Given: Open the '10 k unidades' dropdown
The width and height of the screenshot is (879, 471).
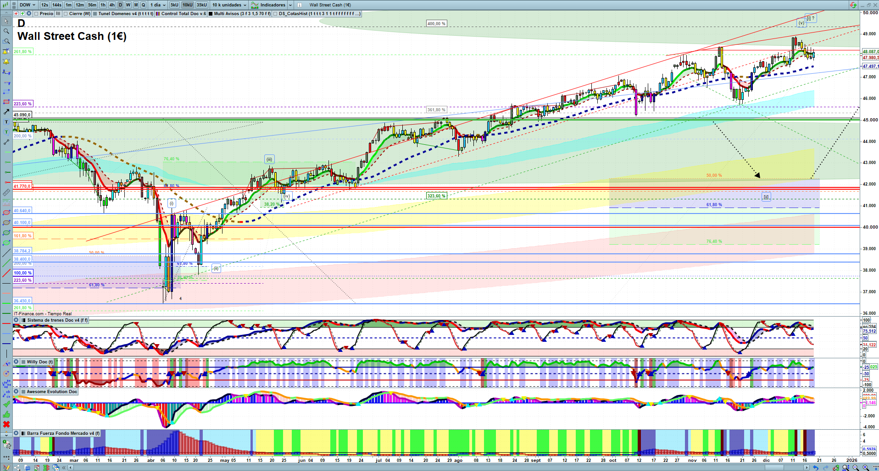Looking at the screenshot, I should point(229,5).
